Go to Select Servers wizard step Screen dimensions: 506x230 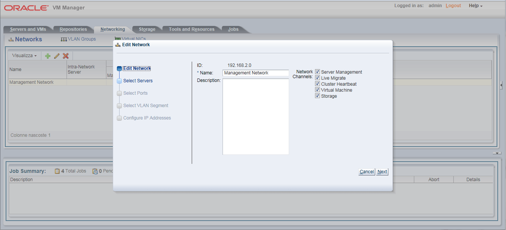click(x=138, y=81)
